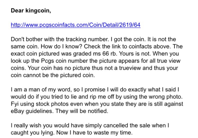Click the words 'Yours is not.'
Screen dimensions: 198x138
(x=135, y=54)
